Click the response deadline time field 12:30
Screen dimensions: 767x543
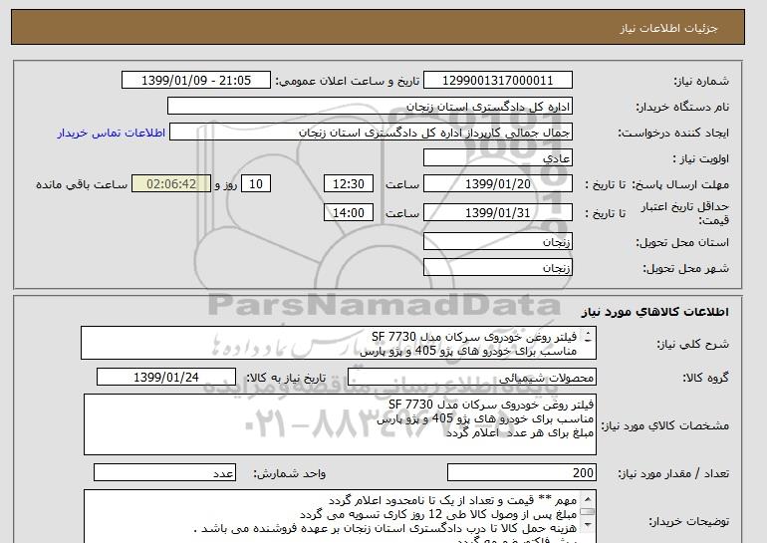pyautogui.click(x=349, y=184)
